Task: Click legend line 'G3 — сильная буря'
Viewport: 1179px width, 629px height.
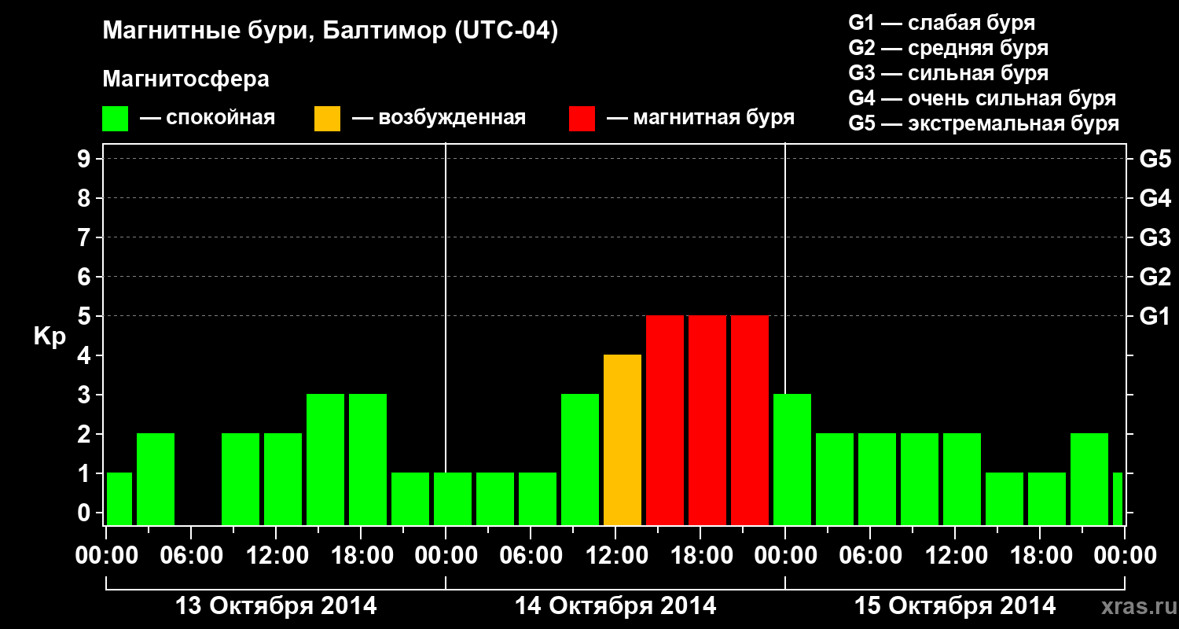Action: click(948, 73)
